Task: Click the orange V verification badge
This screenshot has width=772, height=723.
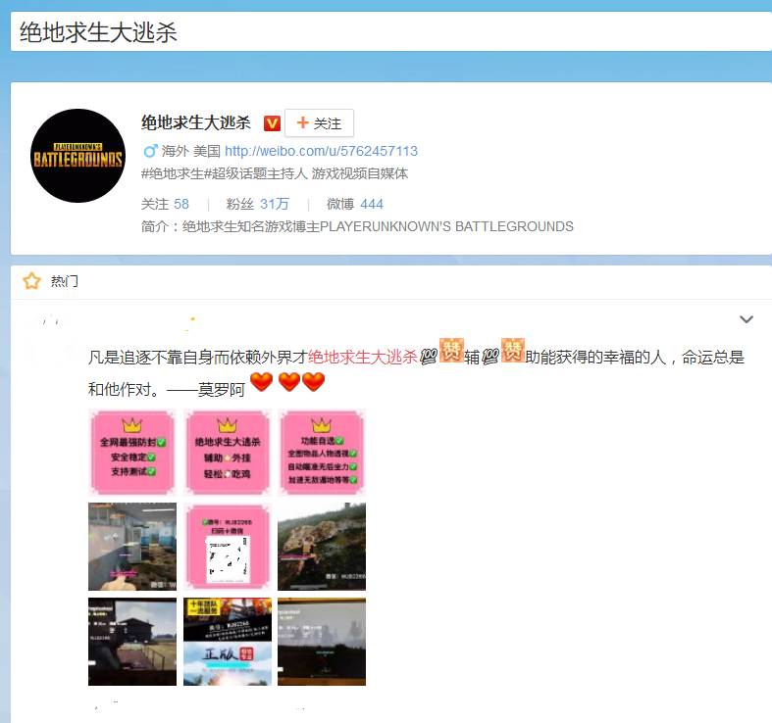Action: tap(272, 123)
